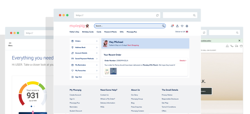Click the reload icon in the Floom window
Image resolution: width=250 pixels, height=114 pixels.
(x=204, y=33)
